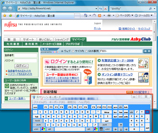Go forward with the IE forward arrow
The height and width of the screenshot is (133, 158).
click(10, 9)
